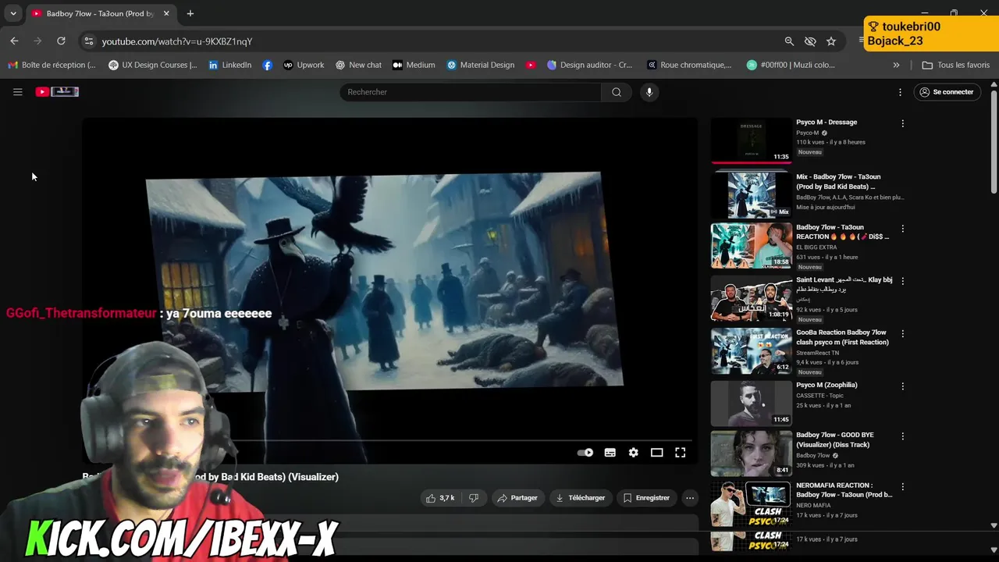Open a new tab with plus button
This screenshot has width=999, height=562.
(x=190, y=13)
